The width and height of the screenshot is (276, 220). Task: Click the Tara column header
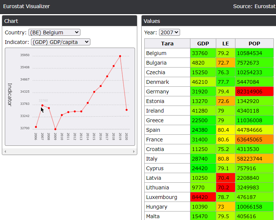pos(167,44)
